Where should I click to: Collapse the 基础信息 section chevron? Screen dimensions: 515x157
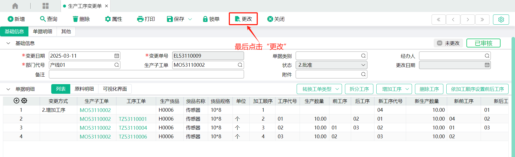tap(8, 43)
